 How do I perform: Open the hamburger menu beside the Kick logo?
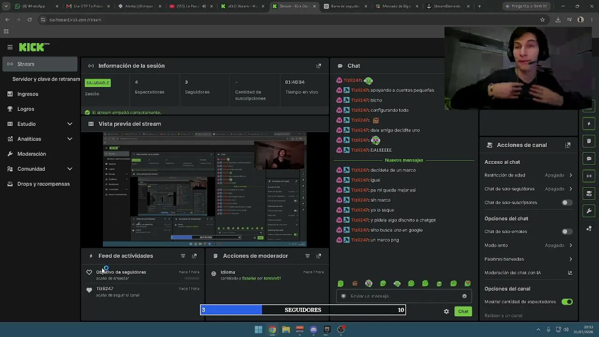pyautogui.click(x=10, y=47)
